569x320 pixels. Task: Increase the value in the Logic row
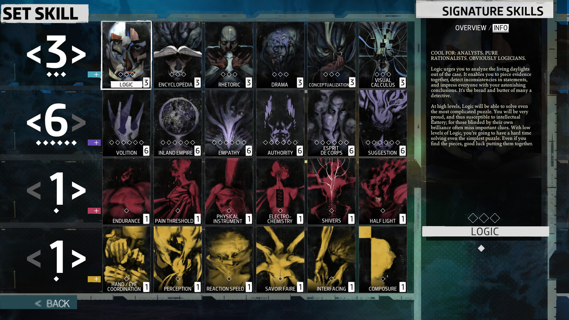pos(79,55)
